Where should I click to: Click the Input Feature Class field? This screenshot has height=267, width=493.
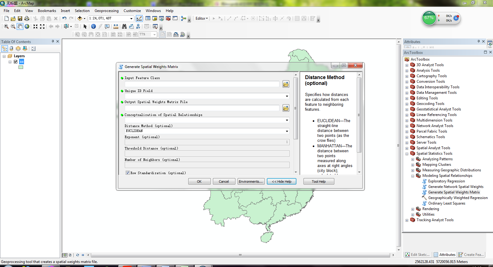(202, 84)
